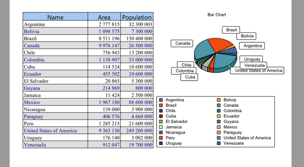Click the Argentina pie chart callout label
The image size is (304, 167).
(x=252, y=46)
